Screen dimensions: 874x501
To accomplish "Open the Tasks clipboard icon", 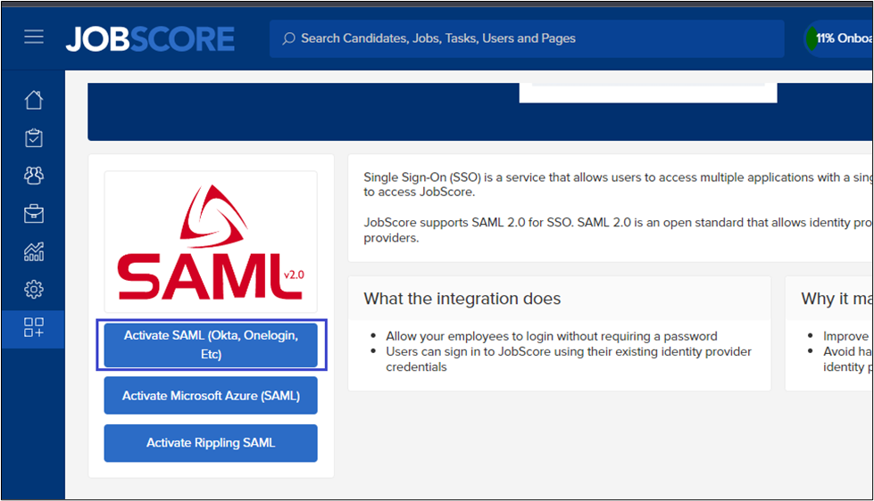I will [34, 138].
